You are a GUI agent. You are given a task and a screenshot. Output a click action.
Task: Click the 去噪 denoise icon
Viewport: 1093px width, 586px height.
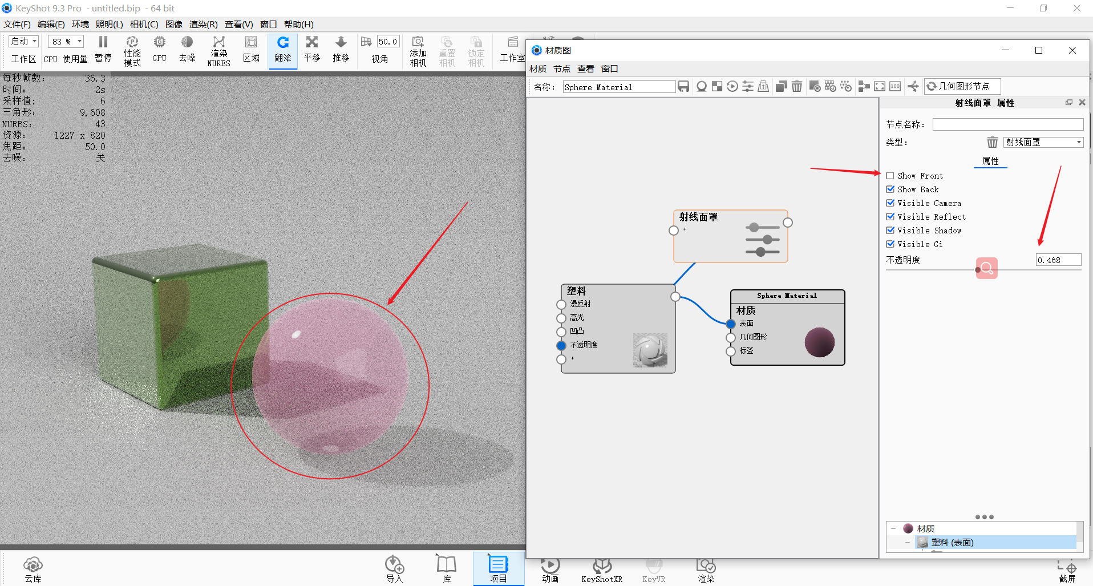[187, 42]
